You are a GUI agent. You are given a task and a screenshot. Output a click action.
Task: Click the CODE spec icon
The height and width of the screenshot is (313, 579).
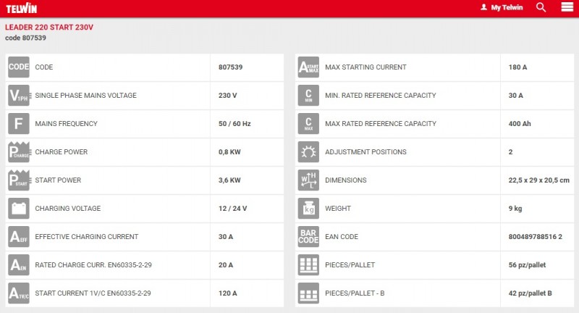18,67
